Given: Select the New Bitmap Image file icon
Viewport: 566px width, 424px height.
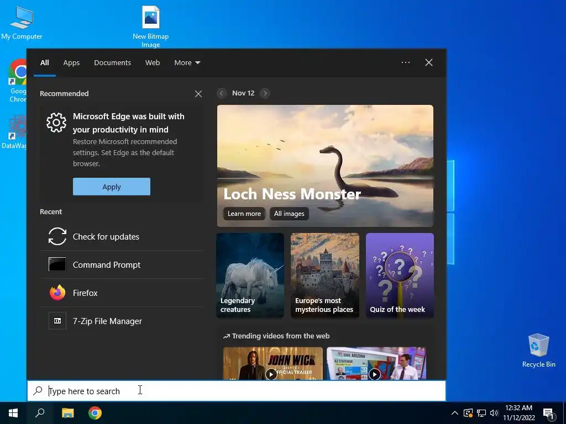Looking at the screenshot, I should pos(150,26).
